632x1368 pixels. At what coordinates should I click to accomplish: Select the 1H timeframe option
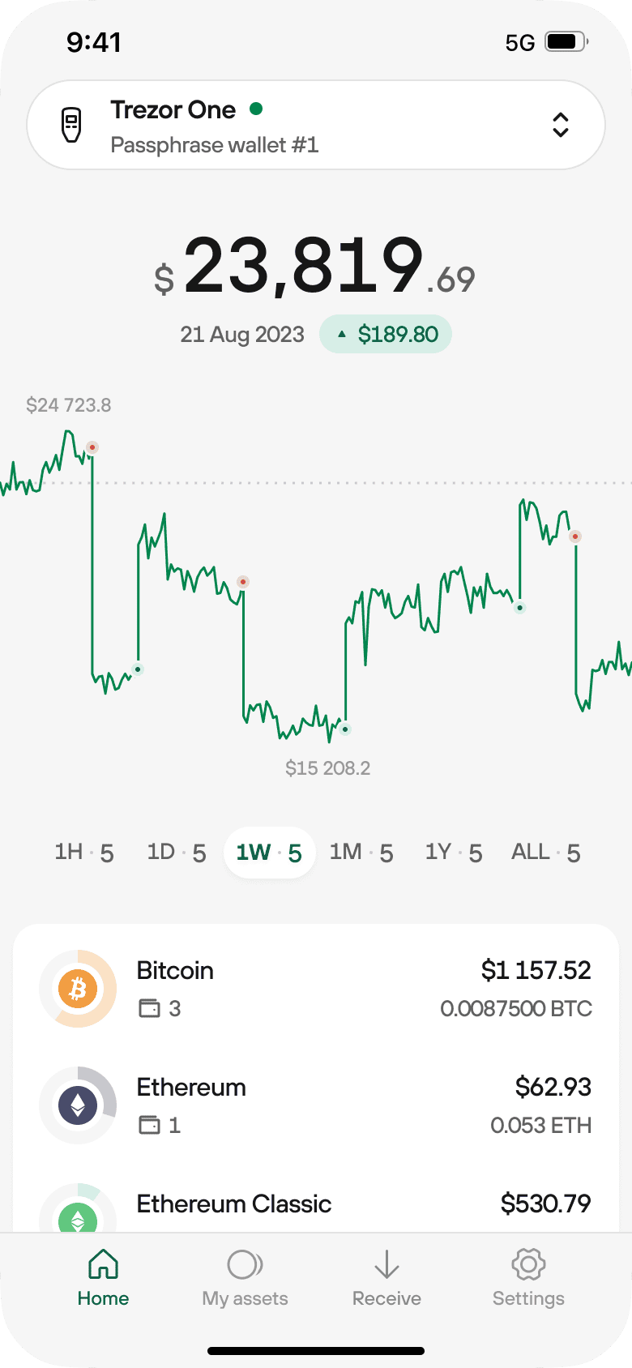[x=84, y=853]
